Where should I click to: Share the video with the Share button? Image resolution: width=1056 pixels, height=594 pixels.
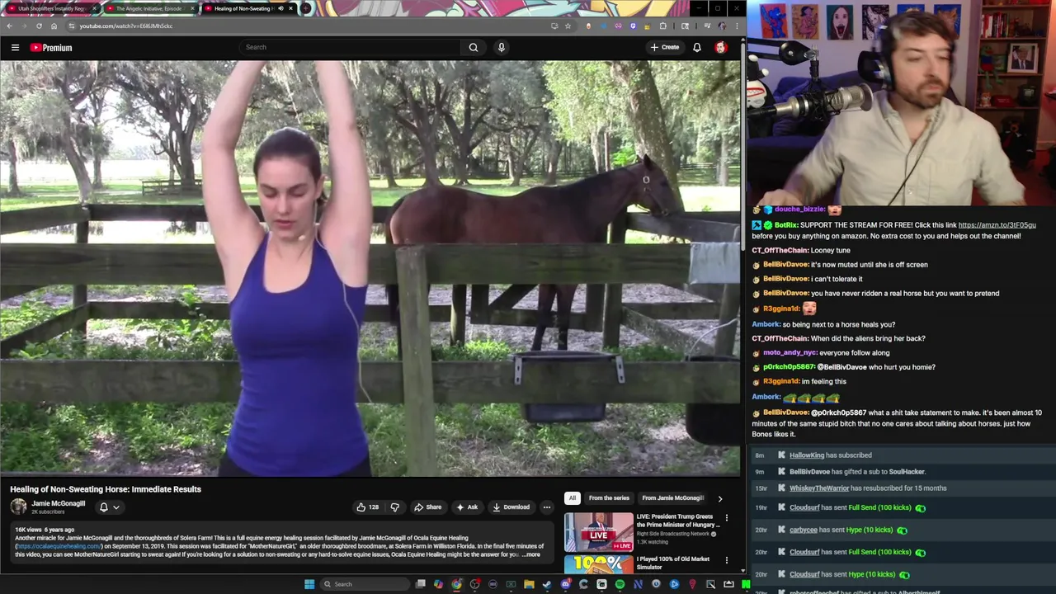pos(427,507)
